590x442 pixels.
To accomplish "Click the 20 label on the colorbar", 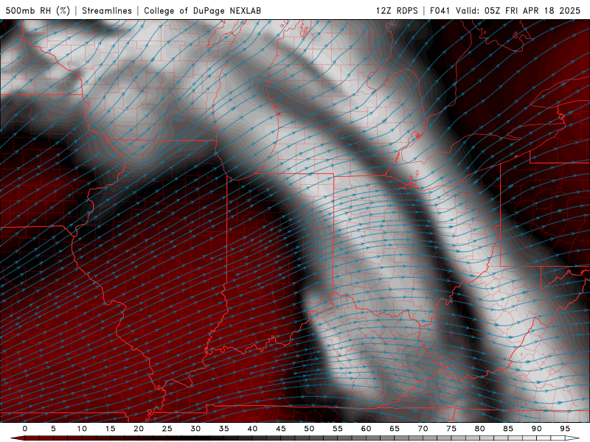I will click(139, 429).
